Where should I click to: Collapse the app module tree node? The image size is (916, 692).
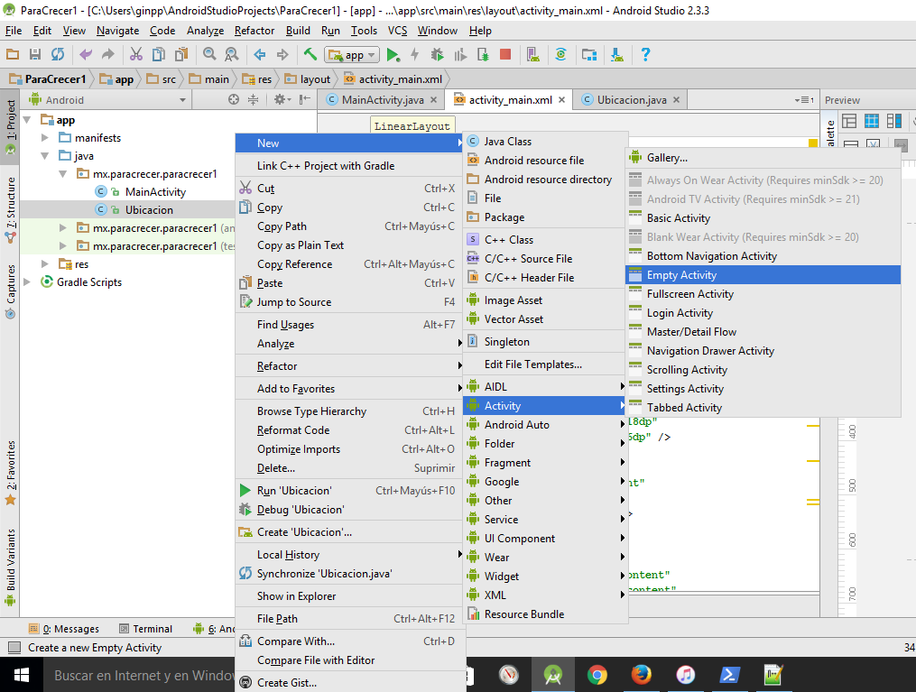(27, 120)
